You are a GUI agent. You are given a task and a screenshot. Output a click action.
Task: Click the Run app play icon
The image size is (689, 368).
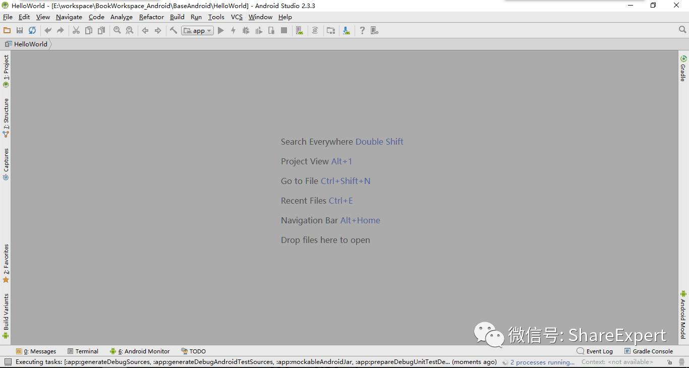(x=220, y=31)
